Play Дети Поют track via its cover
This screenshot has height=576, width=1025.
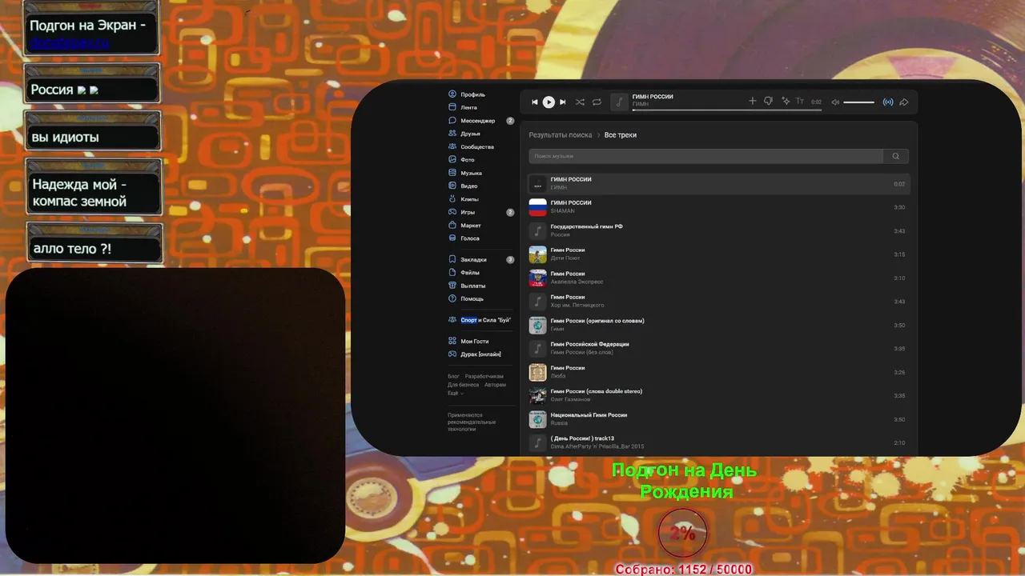[x=537, y=254]
